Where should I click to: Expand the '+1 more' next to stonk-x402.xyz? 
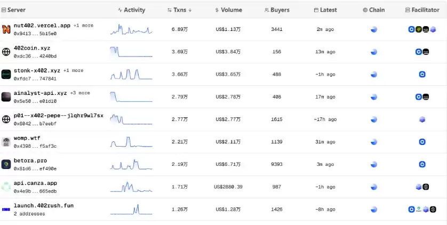[x=73, y=70]
